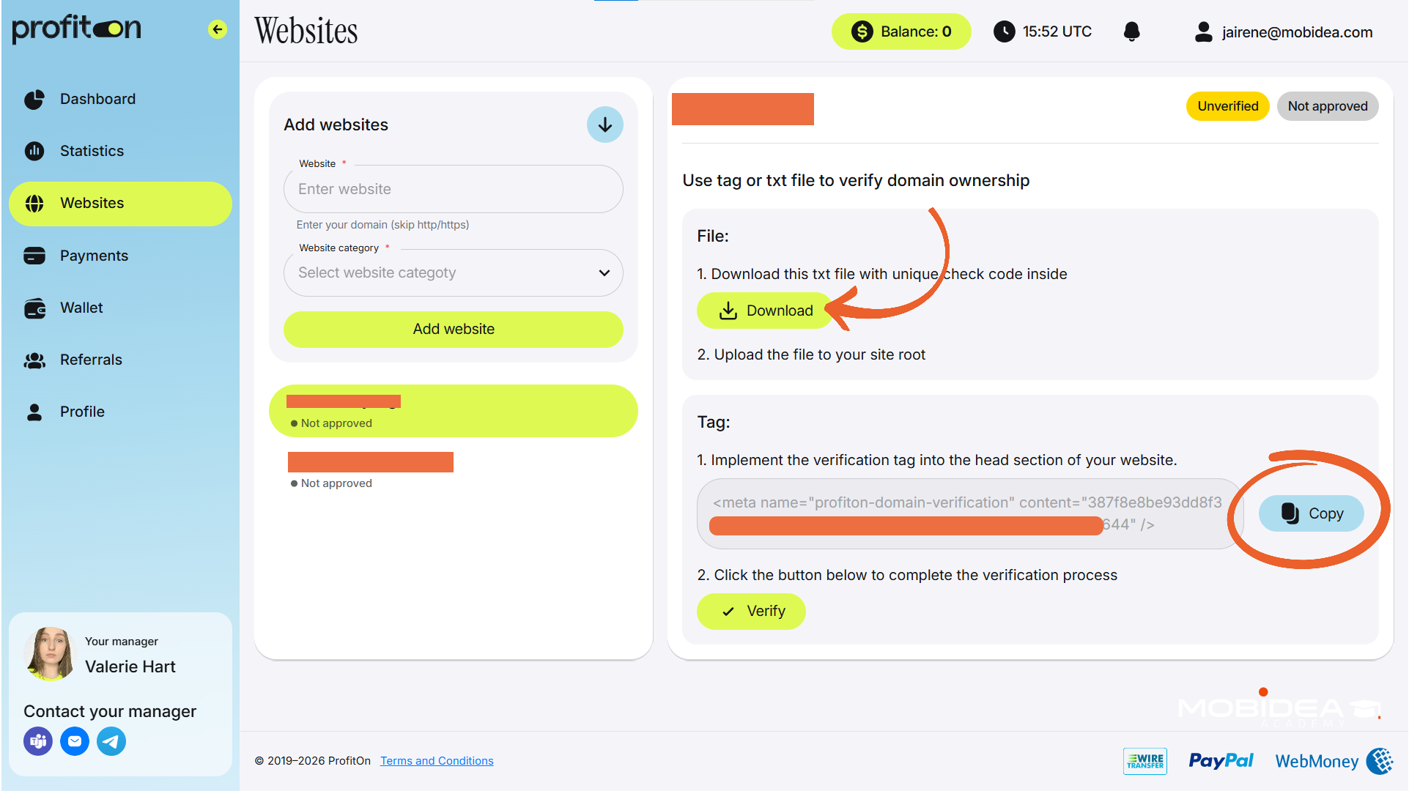Open the notifications bell
This screenshot has height=791, width=1409.
tap(1131, 31)
